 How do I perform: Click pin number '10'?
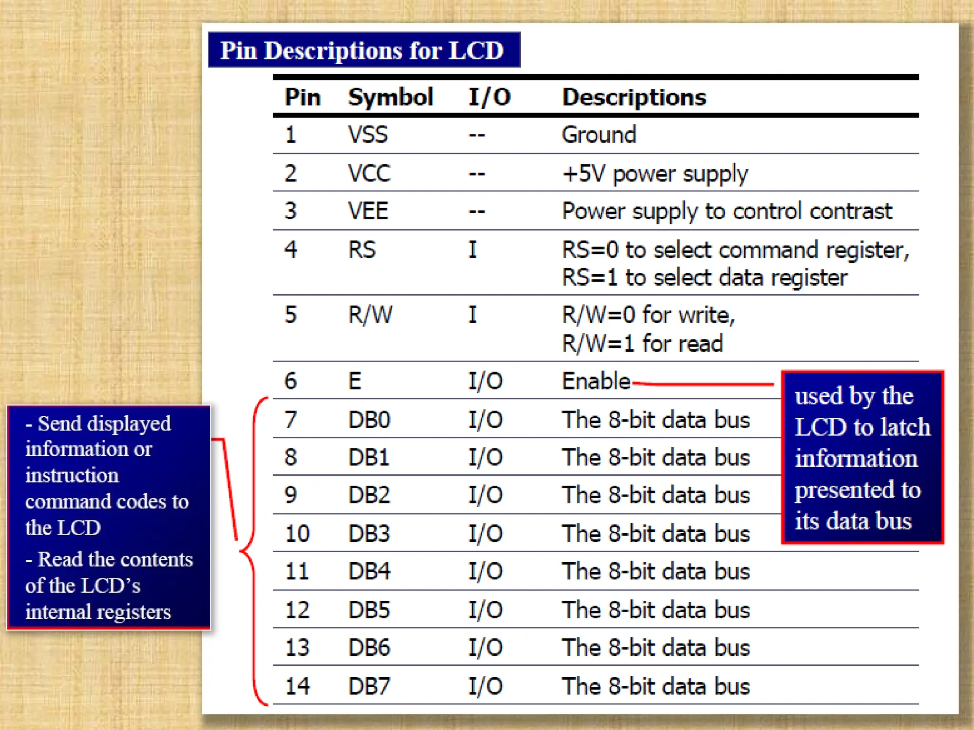pyautogui.click(x=297, y=533)
